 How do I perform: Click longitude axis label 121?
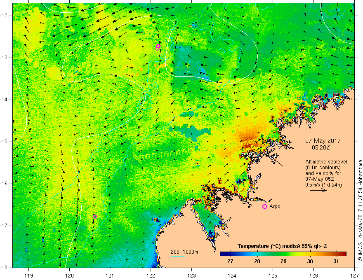[110, 275]
